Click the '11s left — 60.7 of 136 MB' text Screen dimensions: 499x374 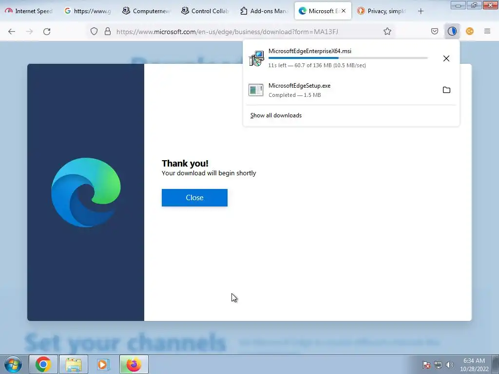pyautogui.click(x=317, y=65)
